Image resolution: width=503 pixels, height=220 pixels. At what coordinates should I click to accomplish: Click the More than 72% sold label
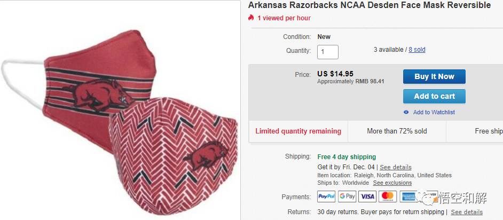(x=397, y=131)
